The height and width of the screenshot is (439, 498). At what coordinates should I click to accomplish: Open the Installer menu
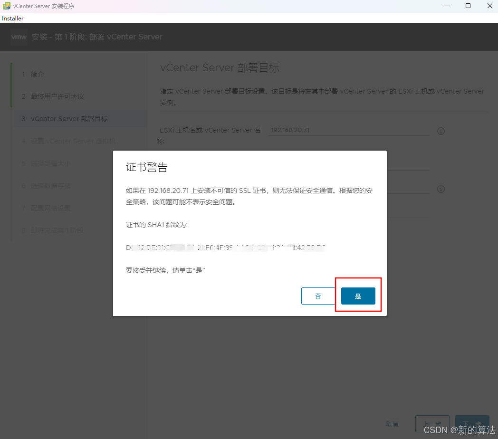[x=13, y=19]
